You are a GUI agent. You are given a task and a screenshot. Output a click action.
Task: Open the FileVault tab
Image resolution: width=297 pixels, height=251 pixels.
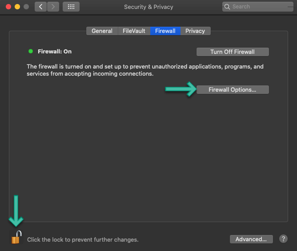134,31
